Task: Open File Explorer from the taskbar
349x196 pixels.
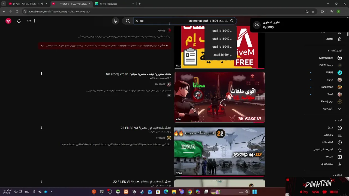Action: (x=174, y=192)
